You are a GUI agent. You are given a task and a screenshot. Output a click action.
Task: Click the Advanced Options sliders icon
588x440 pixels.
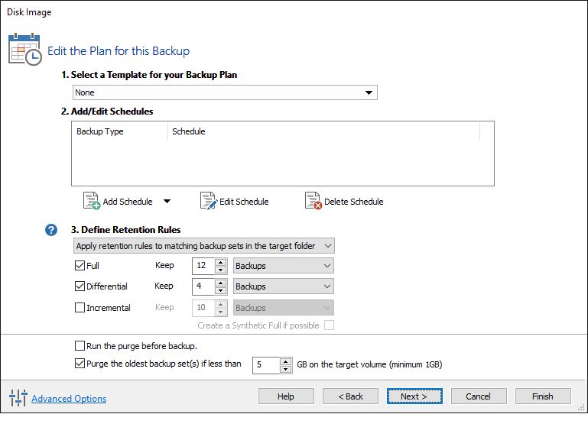point(18,397)
